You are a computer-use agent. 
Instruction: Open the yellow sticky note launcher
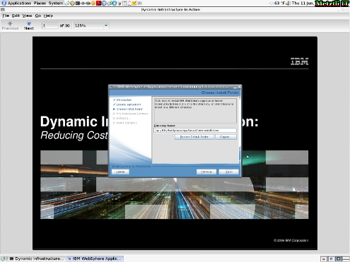pos(134,4)
